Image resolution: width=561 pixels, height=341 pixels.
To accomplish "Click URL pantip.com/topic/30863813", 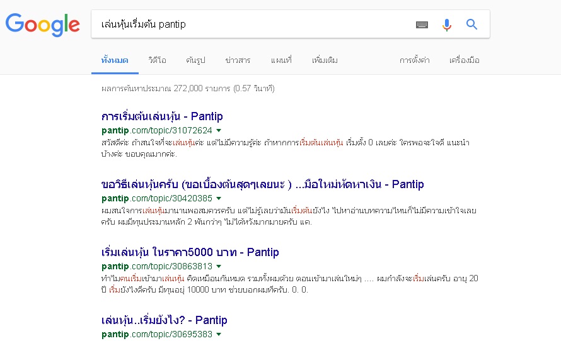I will [x=157, y=266].
